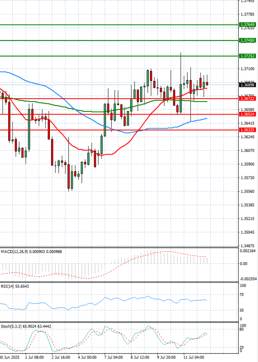
Task: Click the 1.35730 price axis value
Action: pyautogui.click(x=247, y=178)
